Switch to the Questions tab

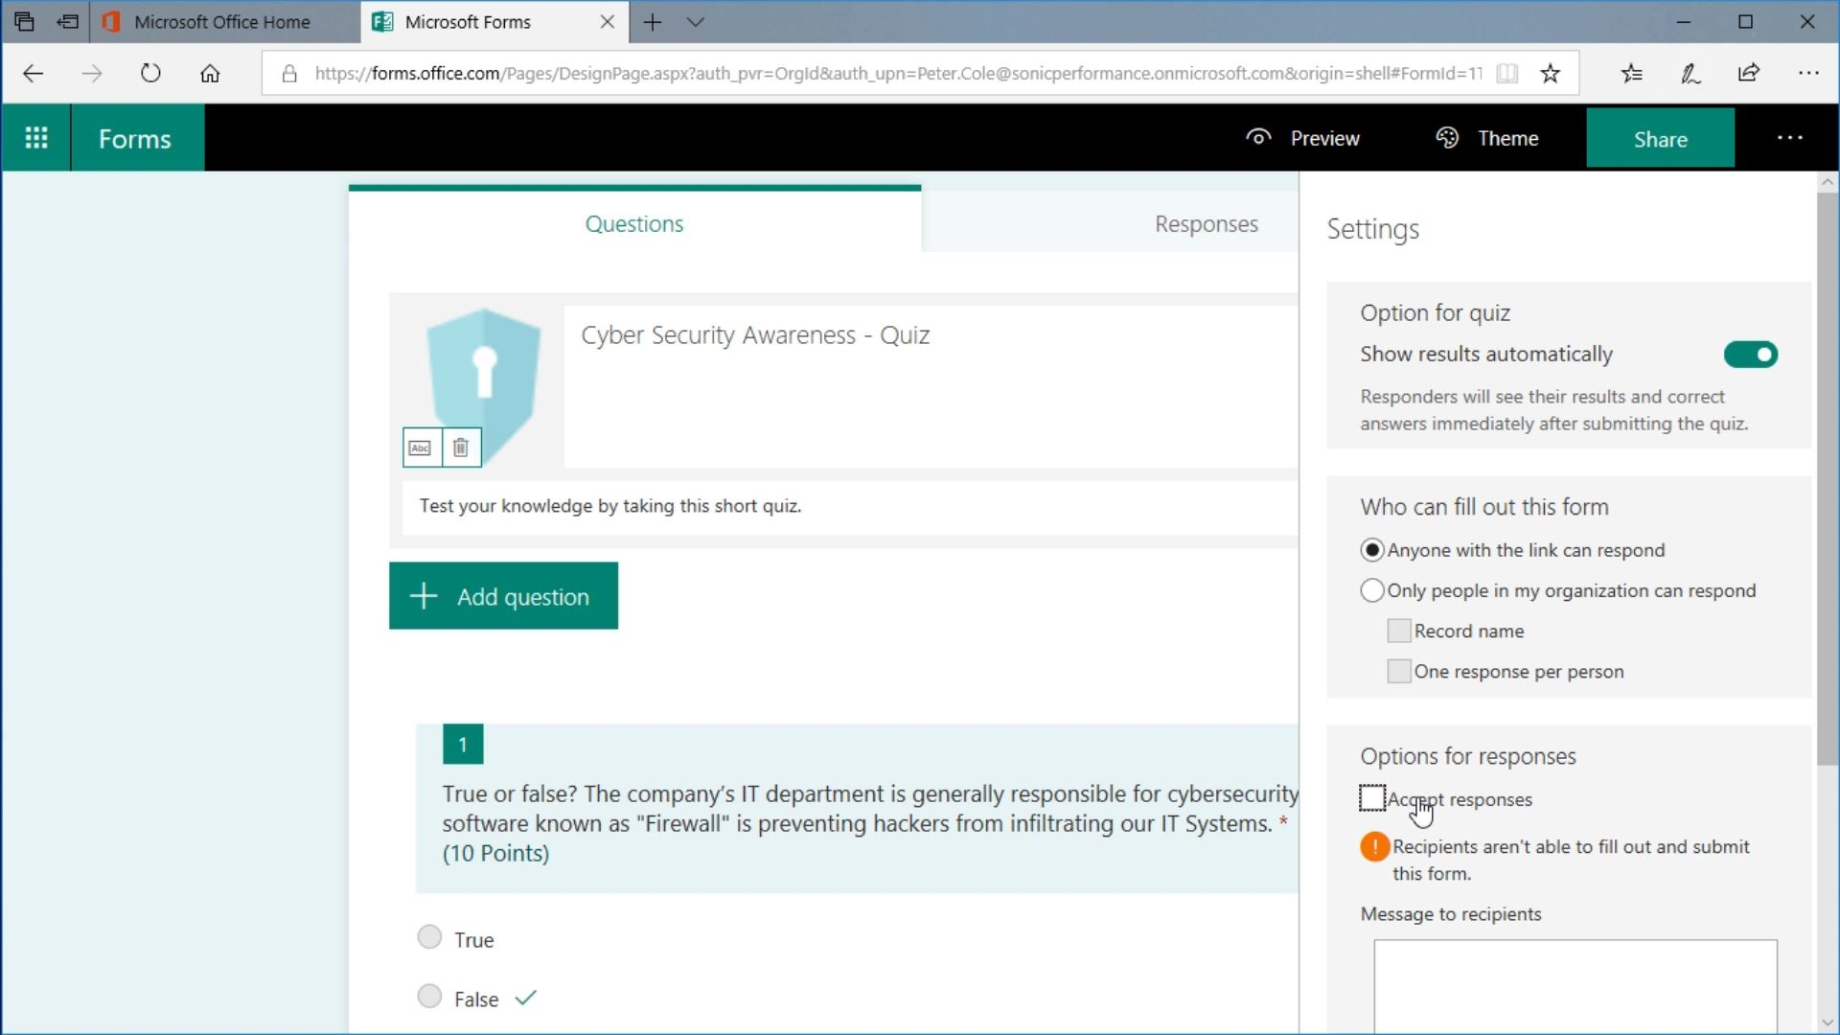(635, 222)
